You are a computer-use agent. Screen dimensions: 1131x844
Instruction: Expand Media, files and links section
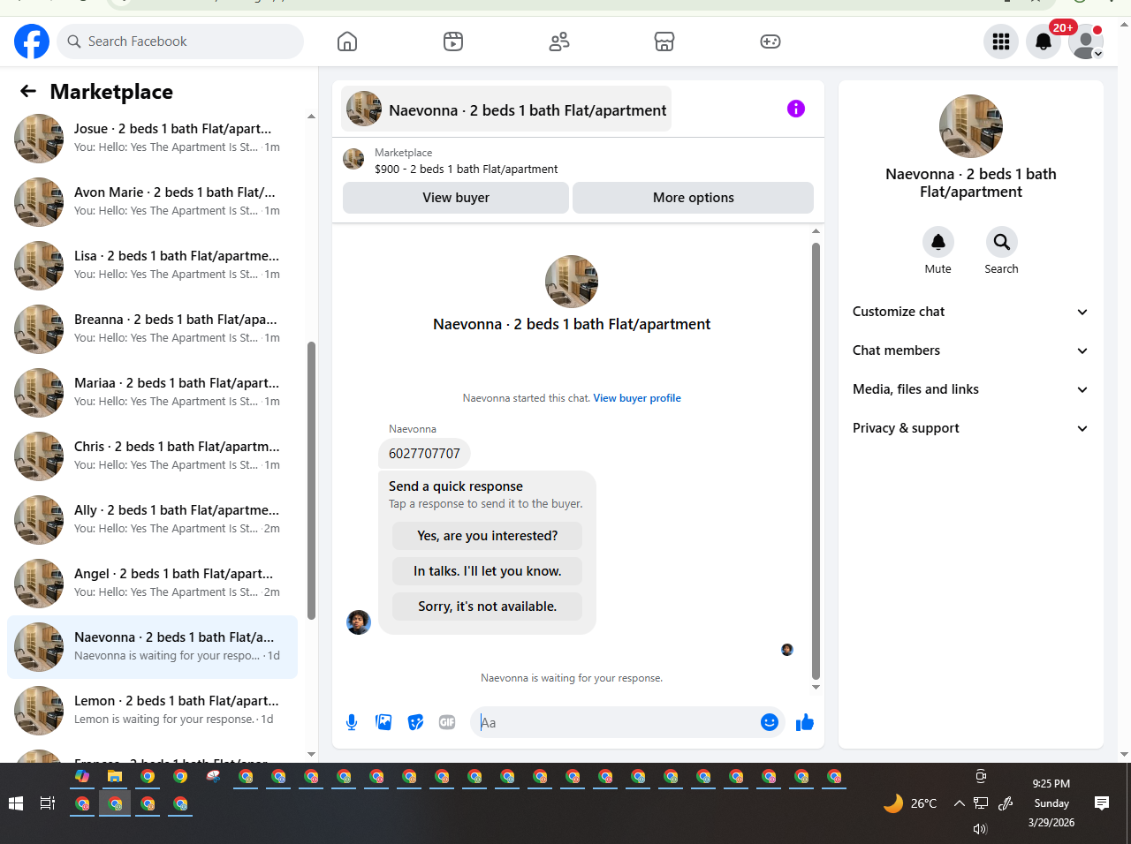tap(970, 389)
